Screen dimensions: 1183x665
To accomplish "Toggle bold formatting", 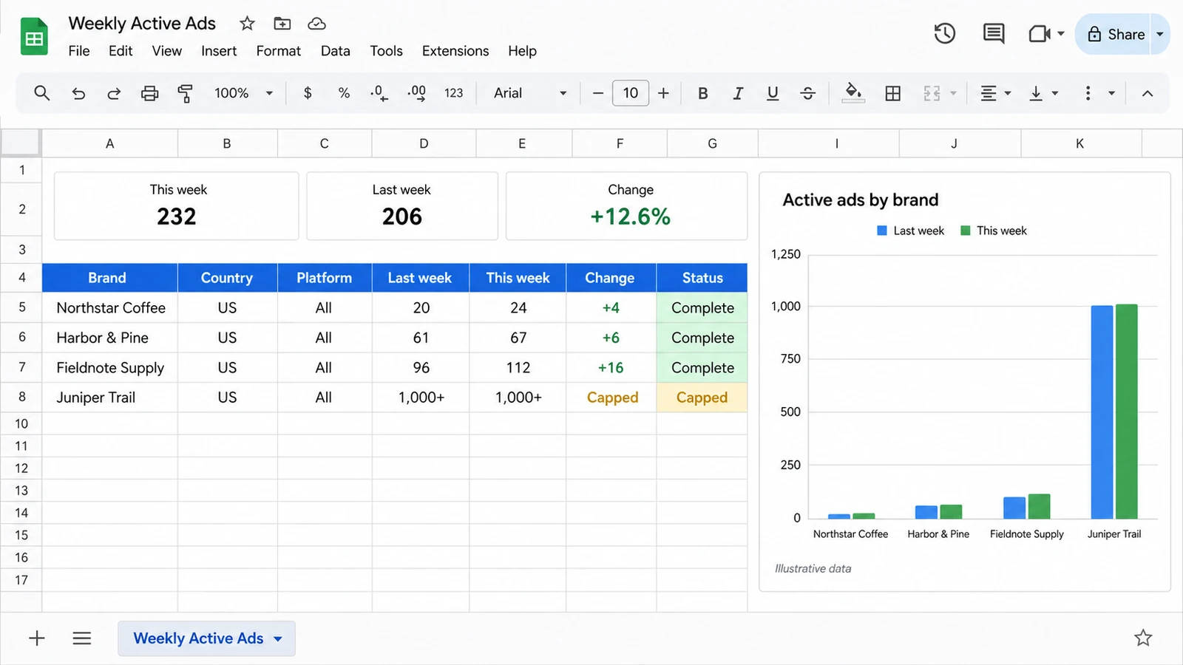I will click(703, 93).
